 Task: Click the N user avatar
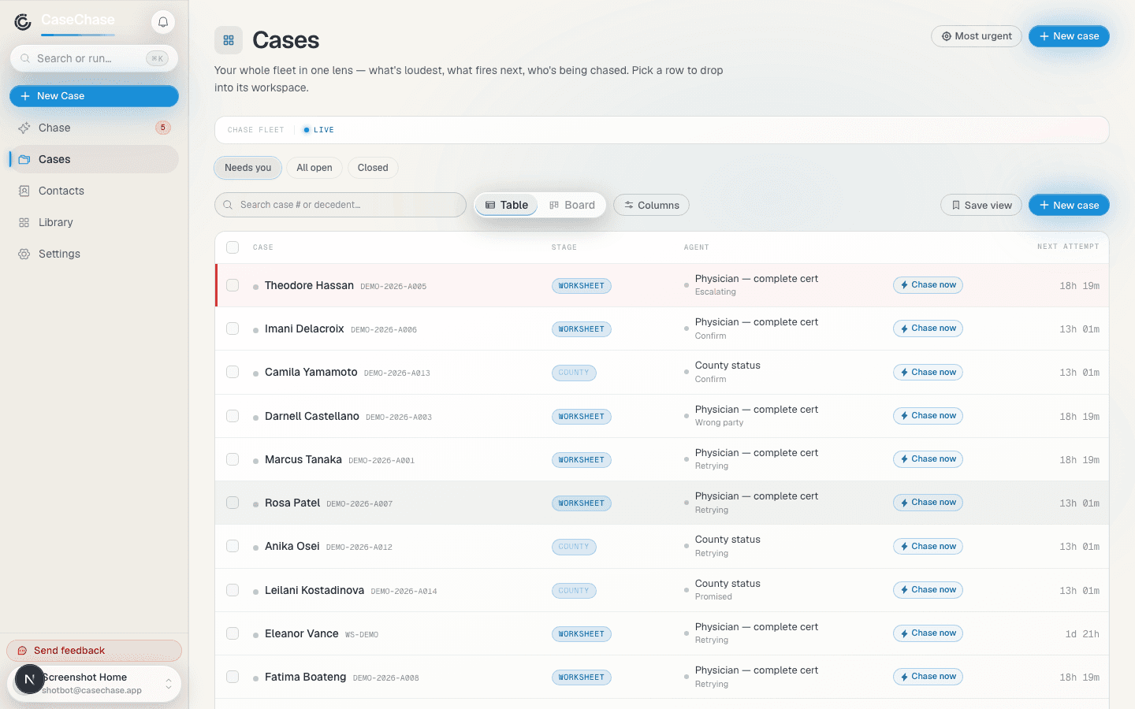pos(29,679)
